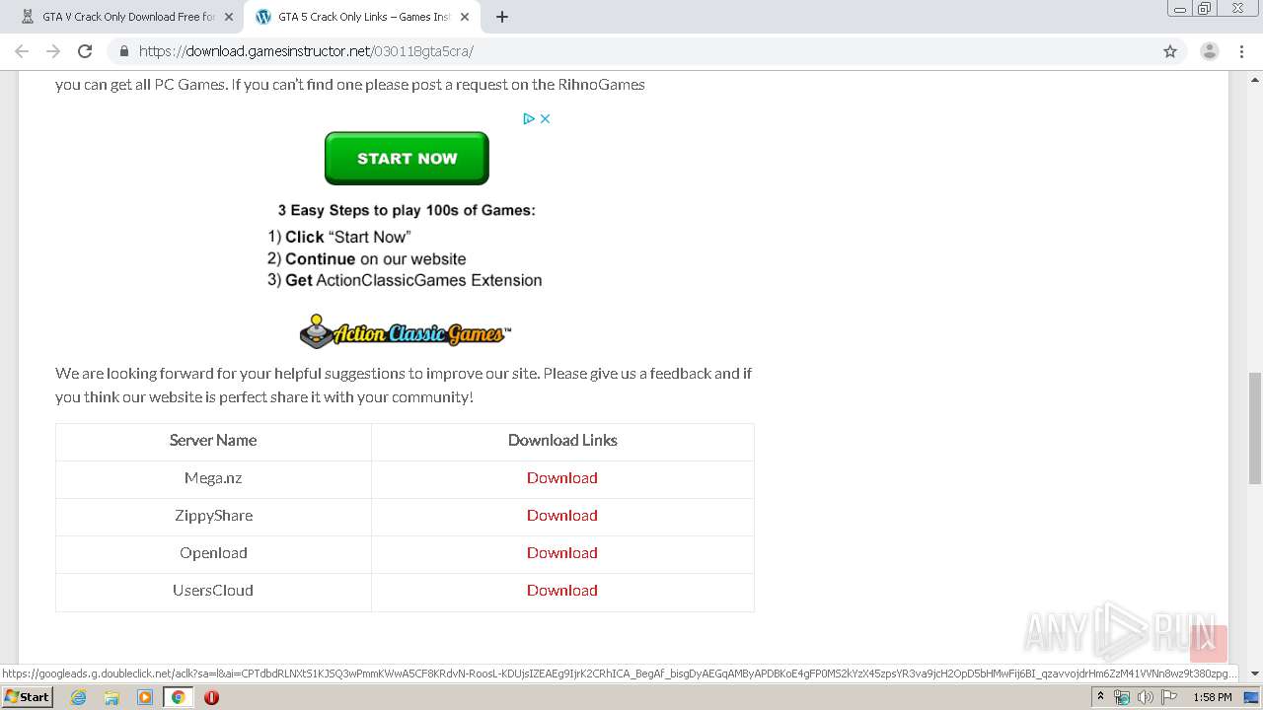Open the red Opera taskbar icon
The image size is (1263, 710).
(211, 697)
